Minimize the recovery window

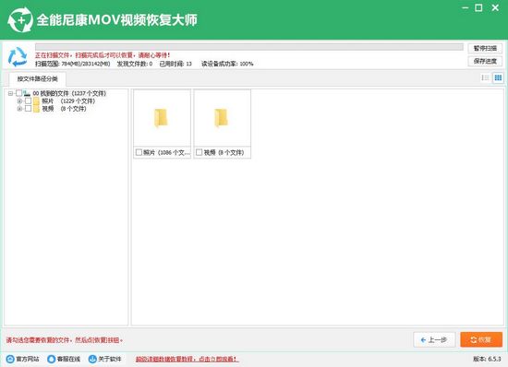point(466,7)
